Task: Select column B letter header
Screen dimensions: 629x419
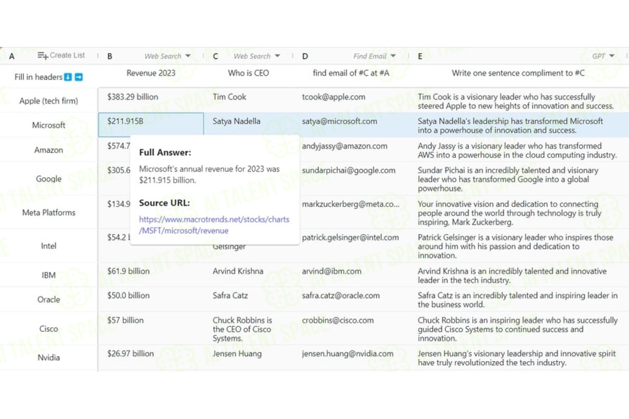Action: pyautogui.click(x=109, y=56)
